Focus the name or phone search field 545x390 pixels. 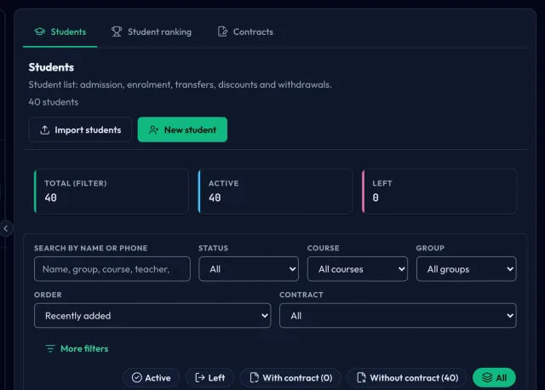(112, 269)
